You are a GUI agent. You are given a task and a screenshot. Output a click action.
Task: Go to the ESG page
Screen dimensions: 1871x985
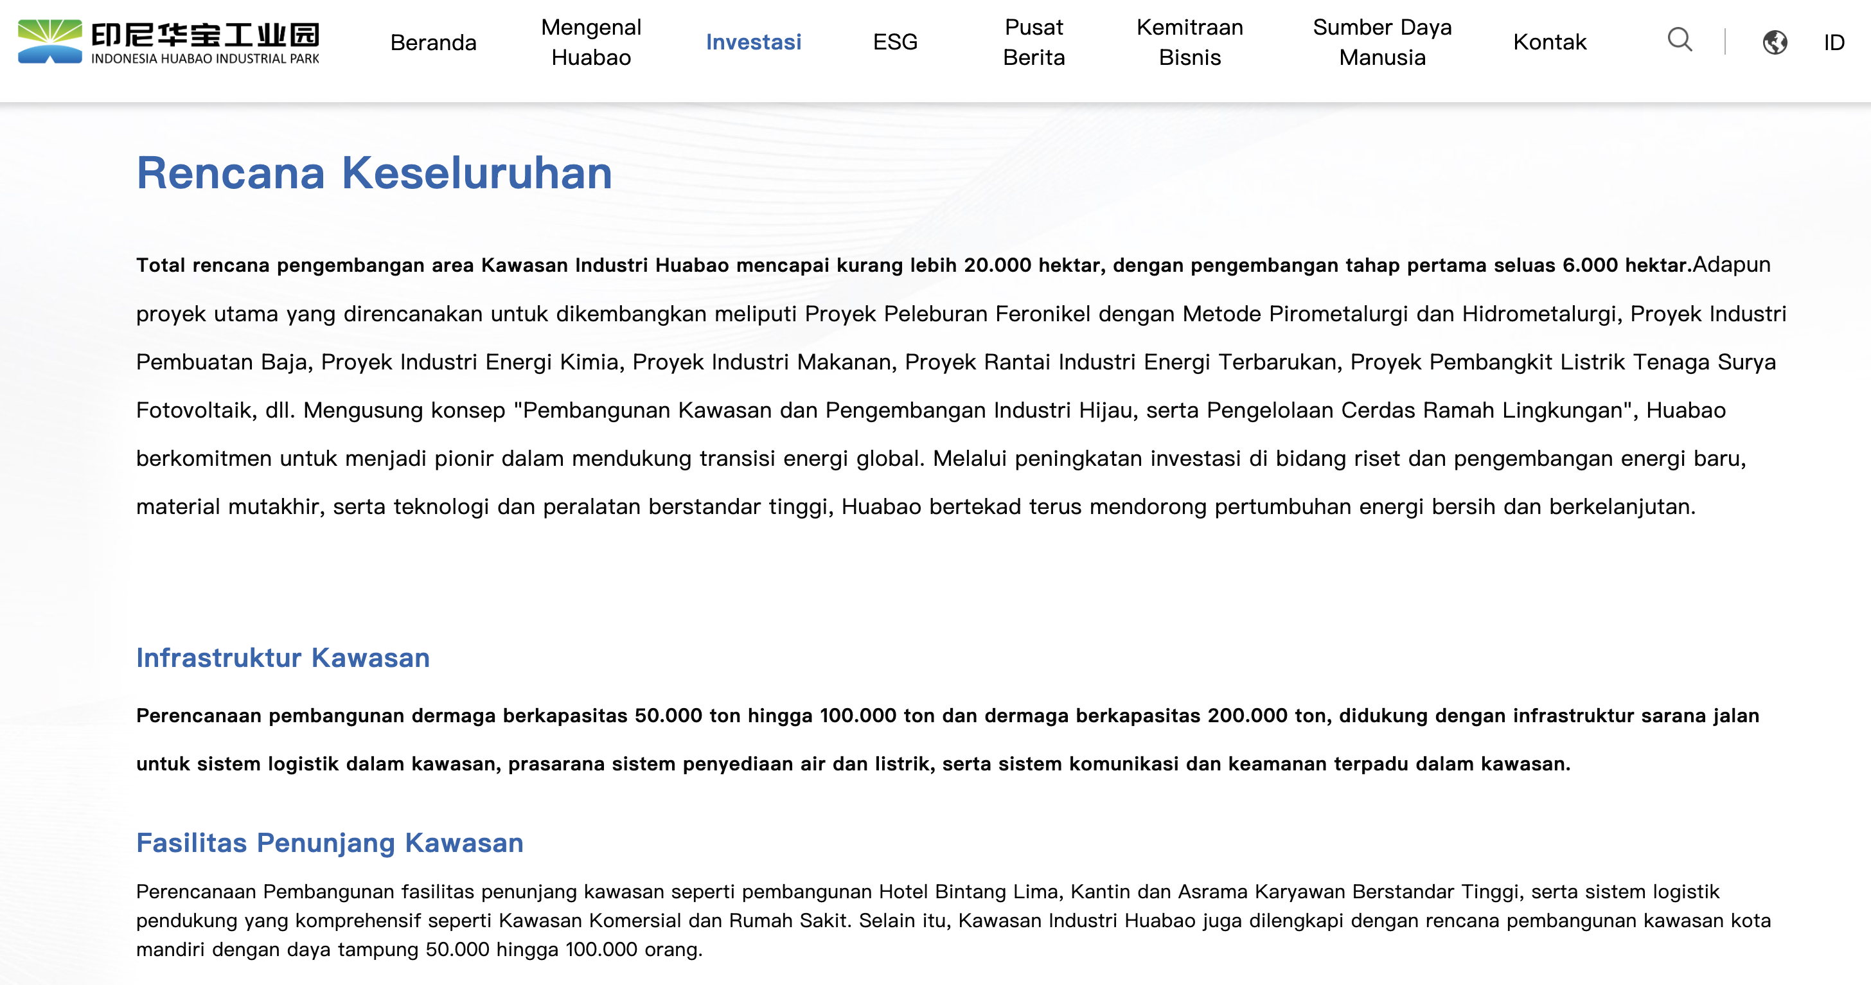[x=895, y=42]
